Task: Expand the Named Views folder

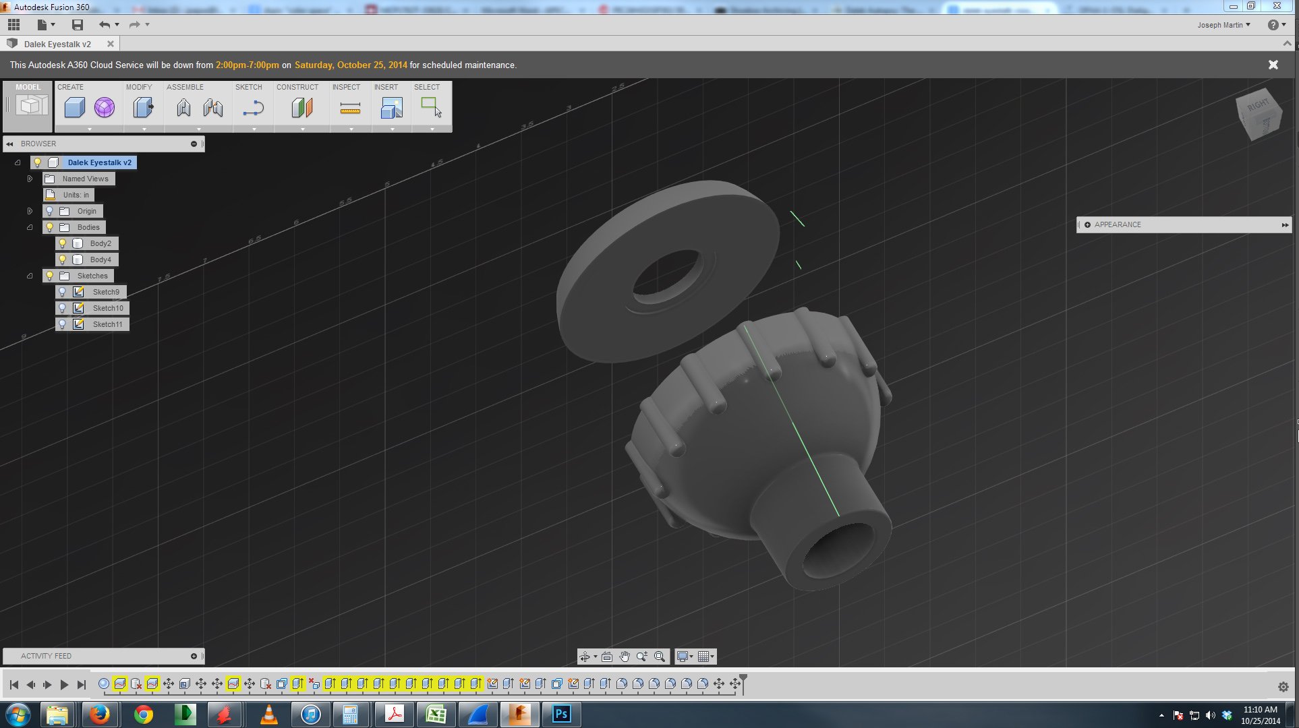Action: [x=30, y=179]
